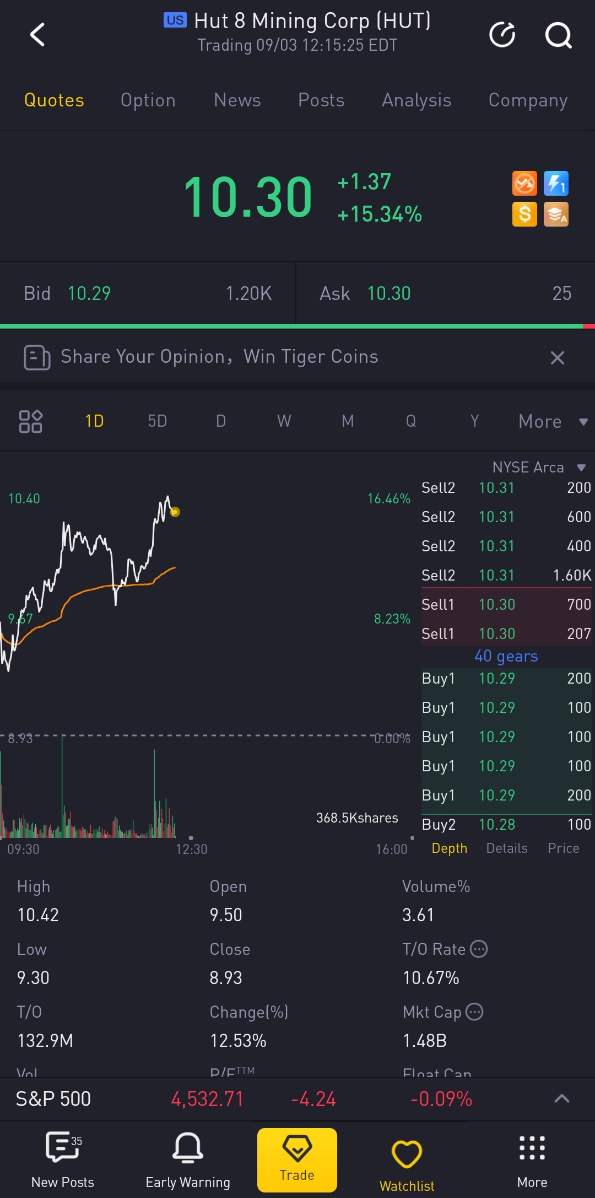This screenshot has width=595, height=1198.
Task: Switch to the Posts tab
Action: pos(321,100)
